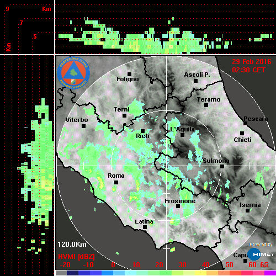Click the 65 value on dBZ scale

point(264,265)
